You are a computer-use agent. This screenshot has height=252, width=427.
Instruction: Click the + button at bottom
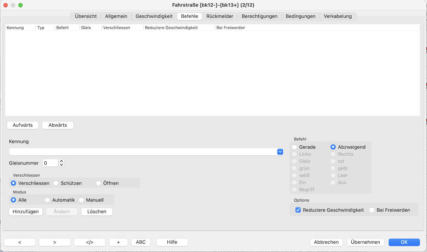(118, 242)
